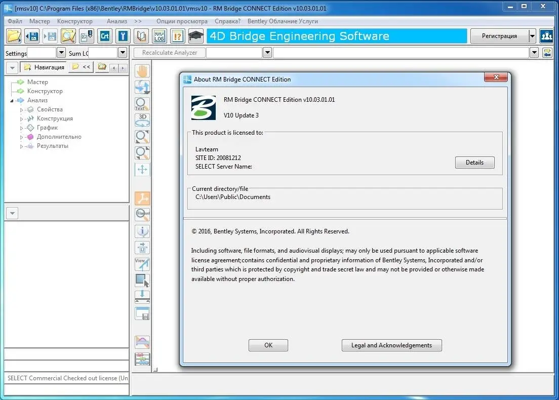The width and height of the screenshot is (559, 400).
Task: Click the document with pen icon
Action: pos(87,36)
